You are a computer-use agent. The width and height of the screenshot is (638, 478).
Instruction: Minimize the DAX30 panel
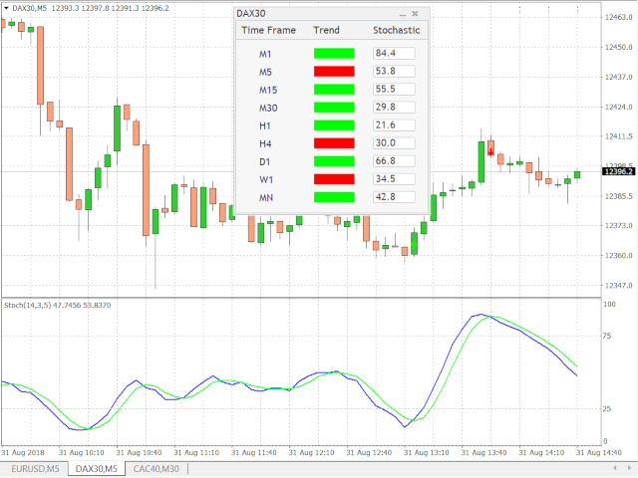(403, 14)
